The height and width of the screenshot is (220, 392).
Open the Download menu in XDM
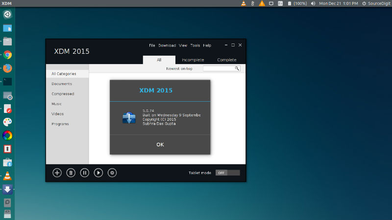pos(167,45)
